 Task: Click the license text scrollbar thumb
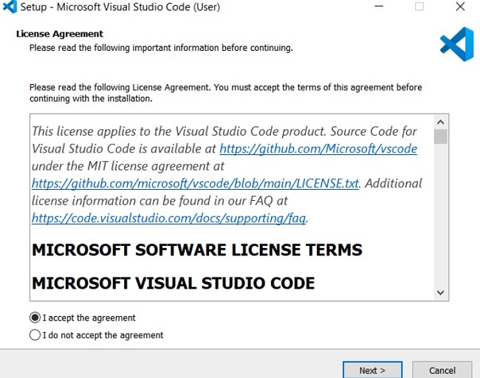[441, 137]
